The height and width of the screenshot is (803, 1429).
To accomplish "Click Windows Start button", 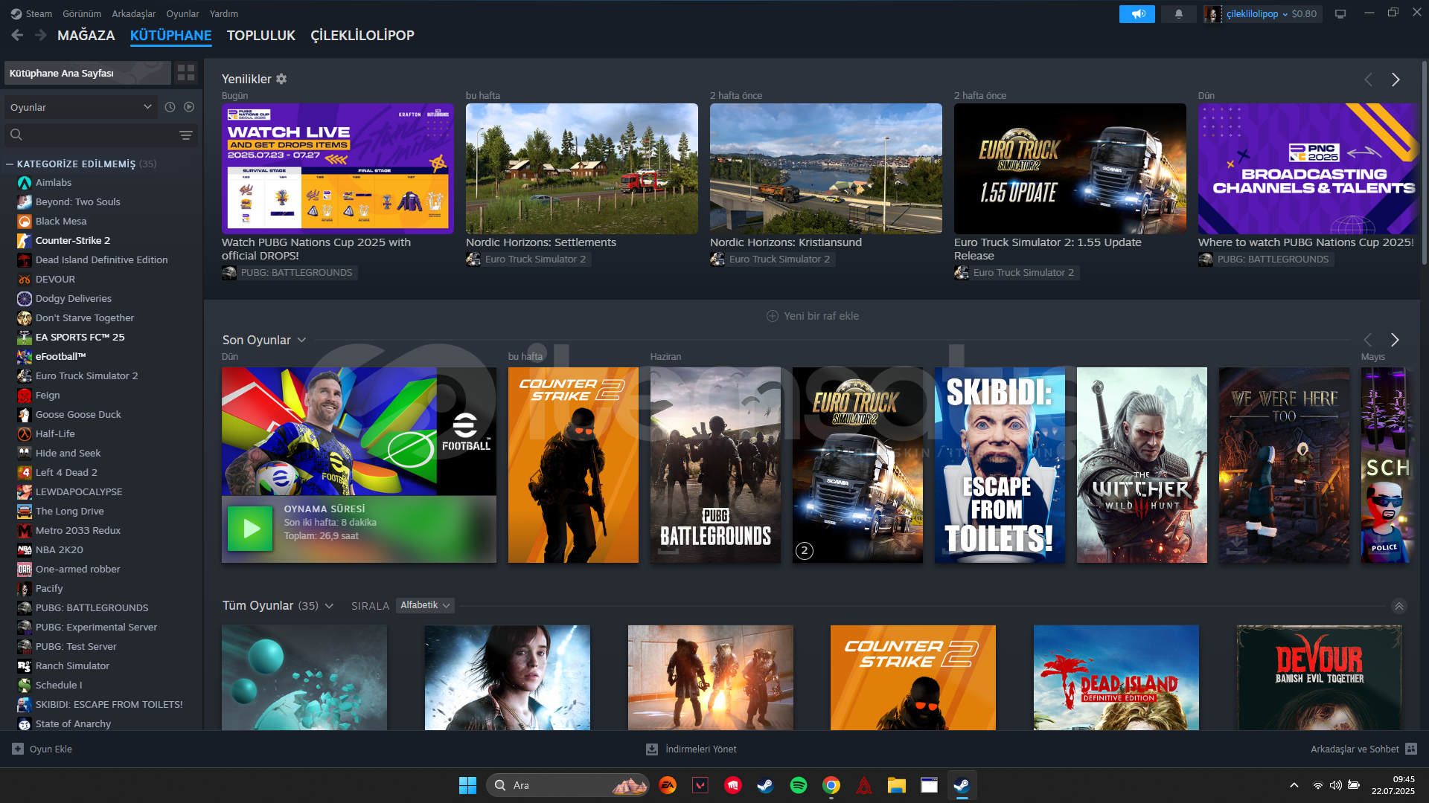I will (467, 785).
